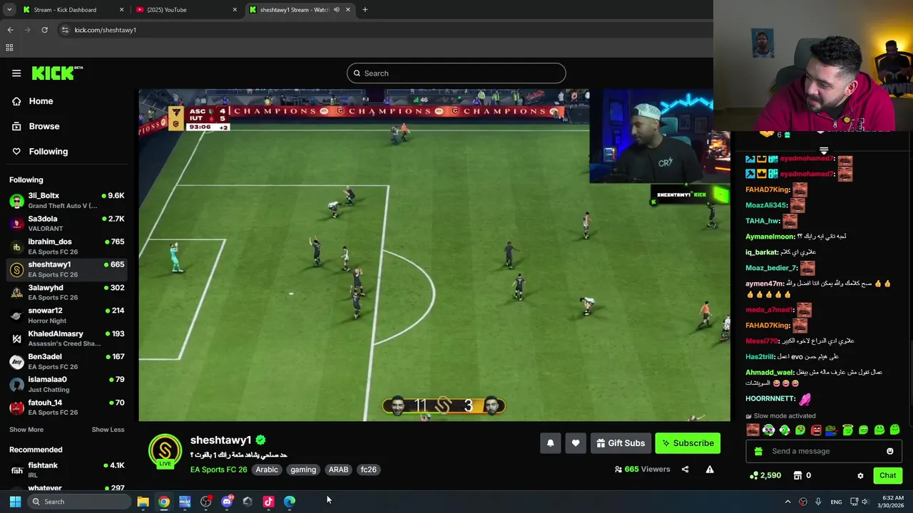Show hidden system tray icons
The height and width of the screenshot is (513, 913).
pos(787,502)
